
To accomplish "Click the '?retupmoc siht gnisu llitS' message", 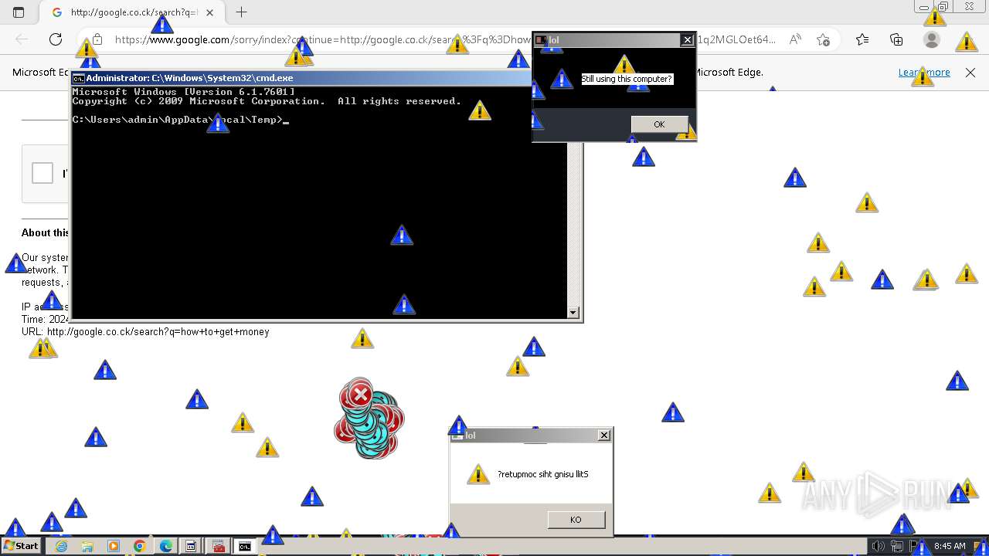I will coord(542,474).
